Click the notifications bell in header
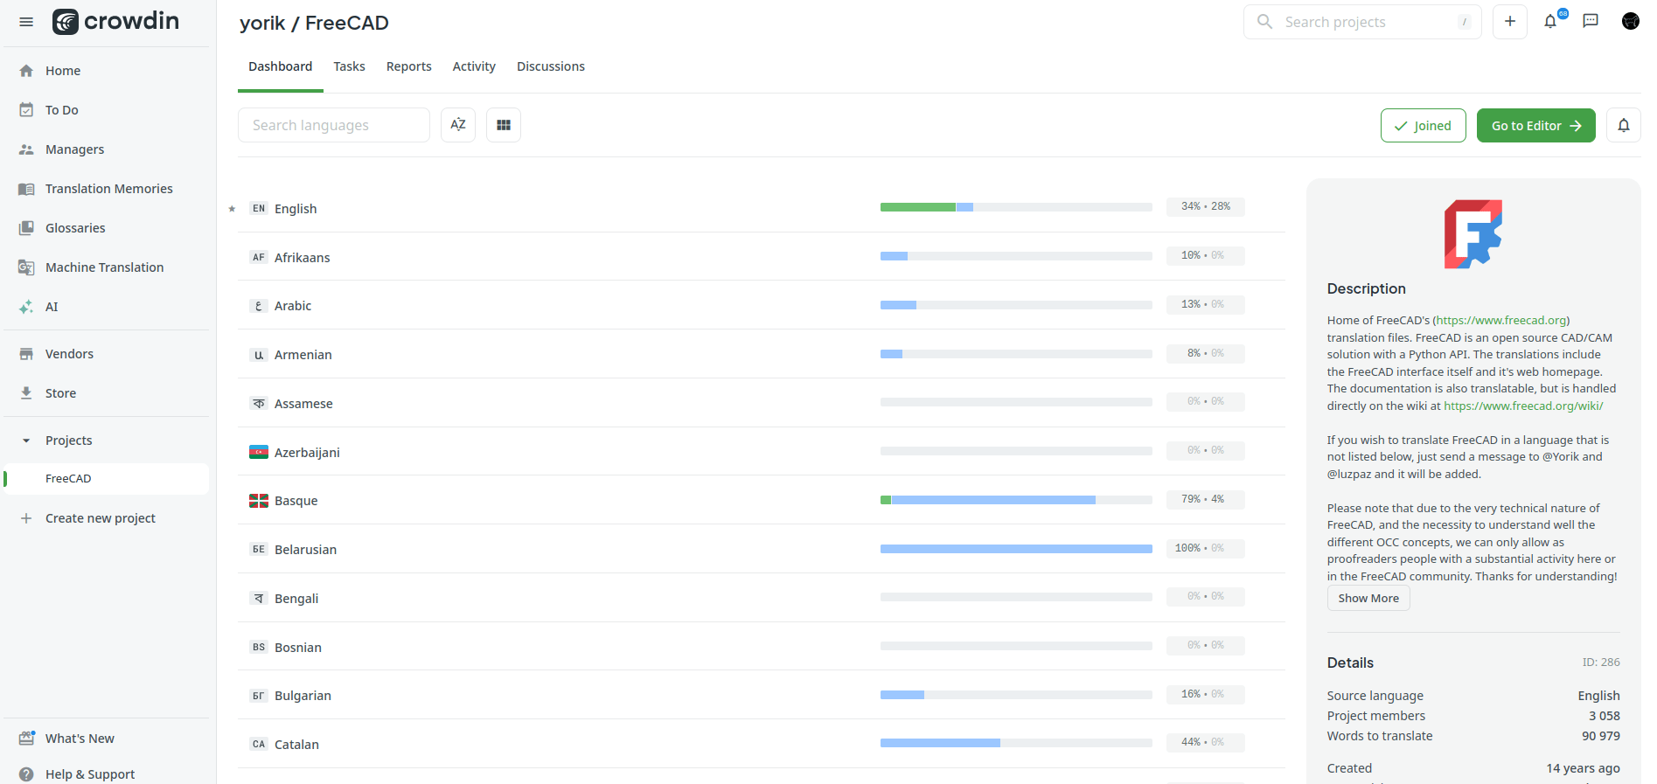The height and width of the screenshot is (784, 1657). [x=1550, y=22]
